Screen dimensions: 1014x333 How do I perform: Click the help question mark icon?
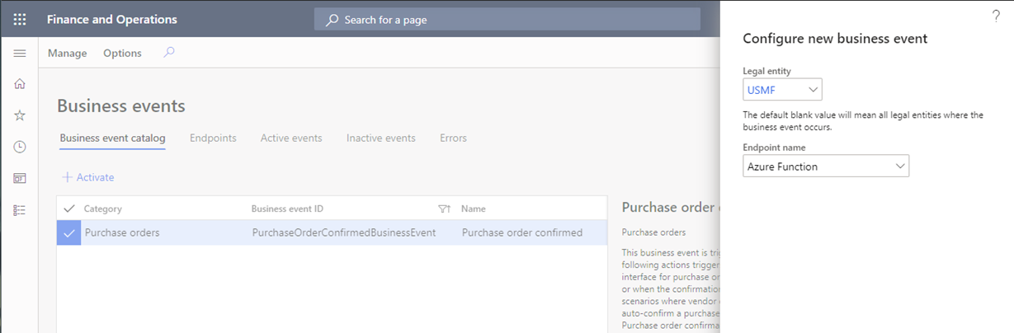tap(995, 16)
